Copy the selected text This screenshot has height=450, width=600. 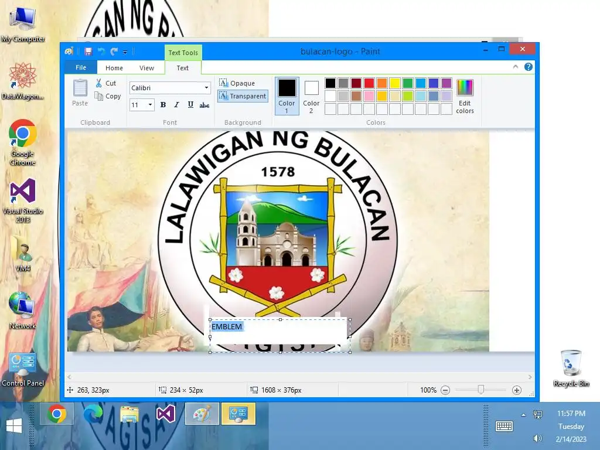pos(108,96)
